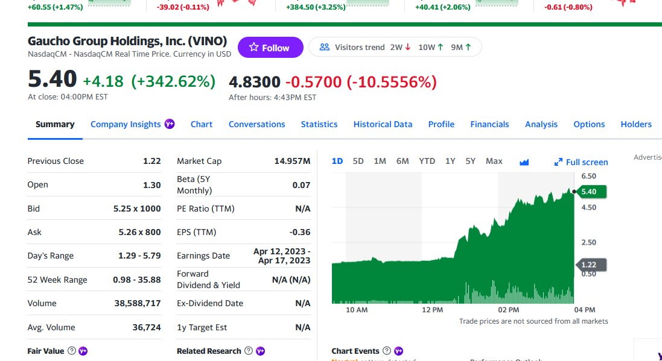
Task: Click the premium badge beside Company Insights
Action: click(x=170, y=124)
